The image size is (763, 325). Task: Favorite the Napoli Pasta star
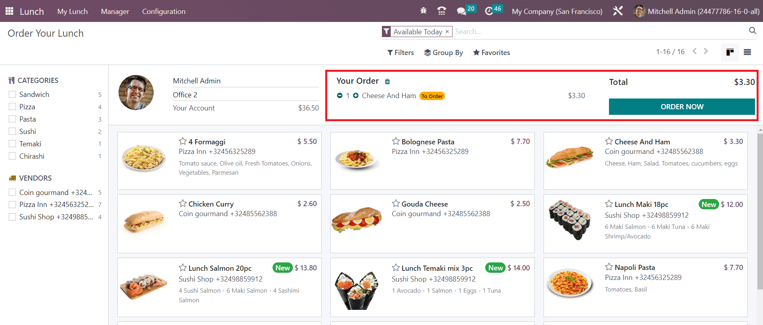609,267
